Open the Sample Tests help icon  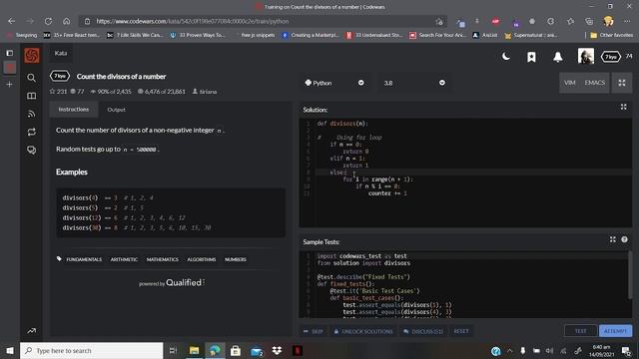tap(624, 239)
